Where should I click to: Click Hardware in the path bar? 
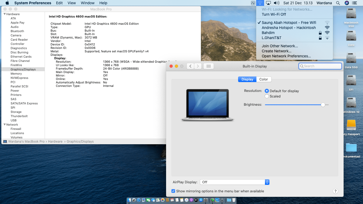coord(55,142)
